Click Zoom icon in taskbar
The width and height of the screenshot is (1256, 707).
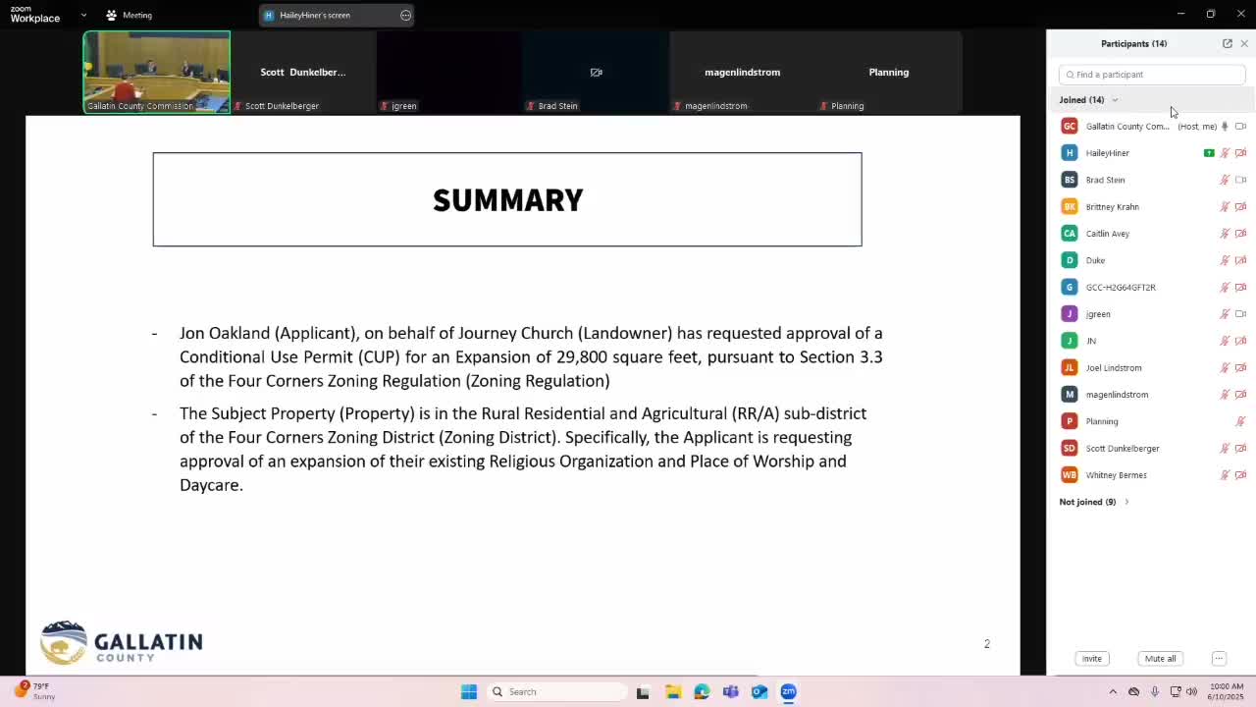point(788,692)
